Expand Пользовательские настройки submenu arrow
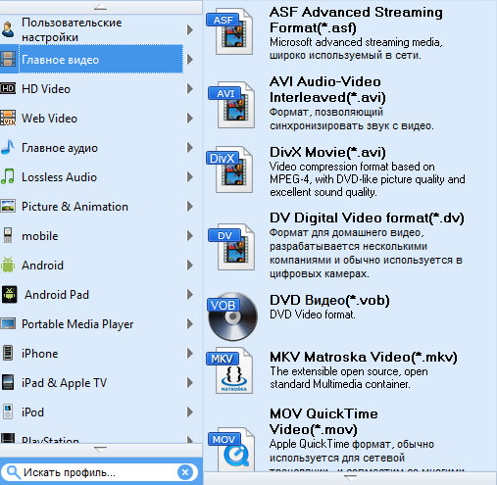 point(190,30)
